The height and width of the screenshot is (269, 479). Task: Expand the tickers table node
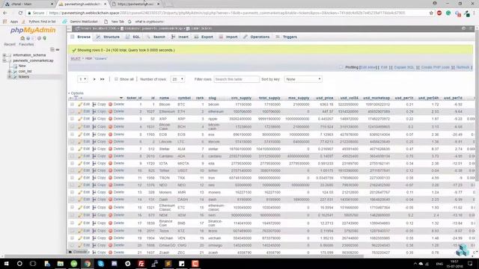10,77
